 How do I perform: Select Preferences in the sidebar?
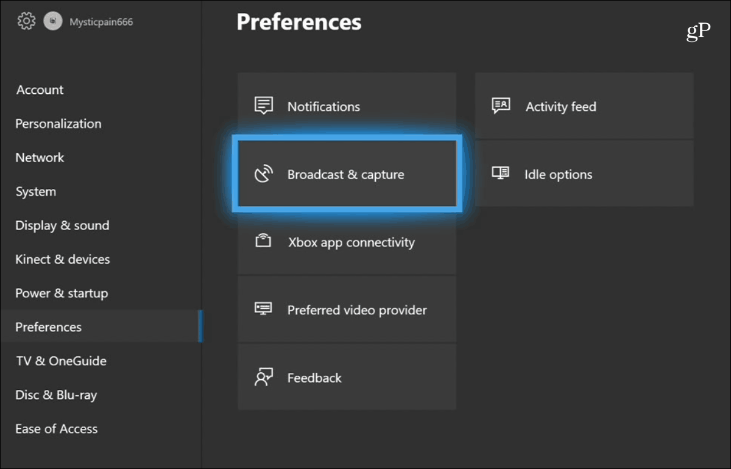[101, 326]
